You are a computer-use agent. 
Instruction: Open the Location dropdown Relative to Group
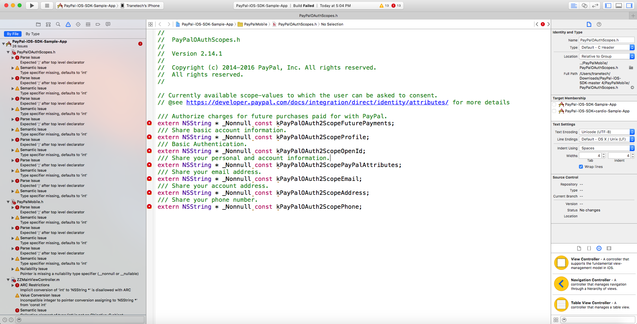point(607,56)
